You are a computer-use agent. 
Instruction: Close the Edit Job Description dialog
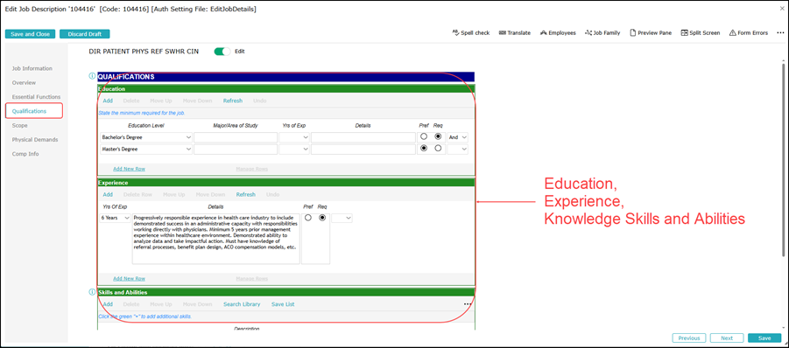click(x=781, y=9)
